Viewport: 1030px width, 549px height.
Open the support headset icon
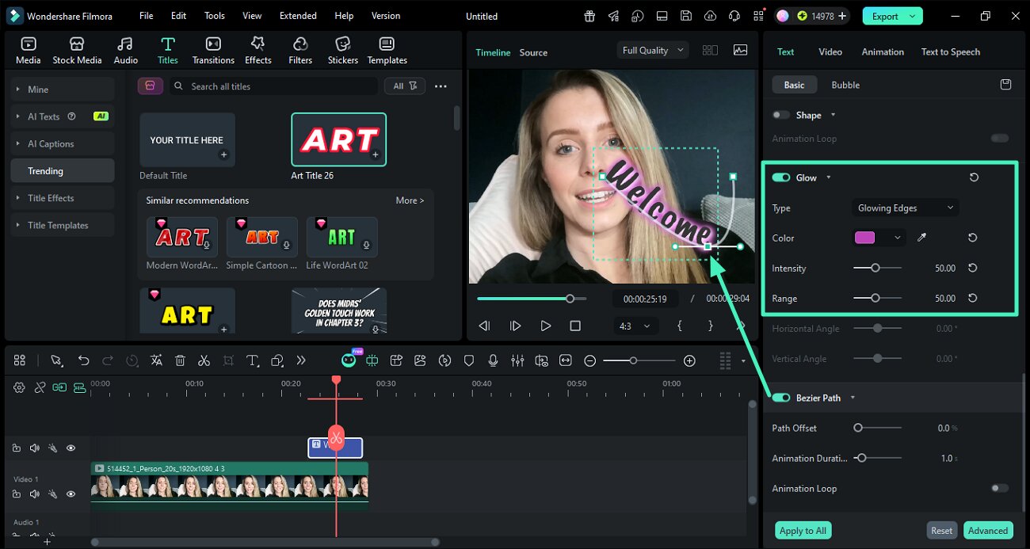tap(734, 16)
